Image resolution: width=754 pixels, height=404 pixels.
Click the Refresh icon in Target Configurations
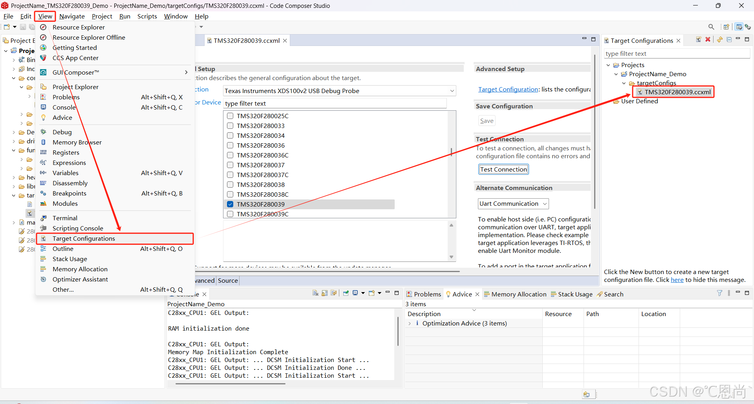[x=720, y=40]
